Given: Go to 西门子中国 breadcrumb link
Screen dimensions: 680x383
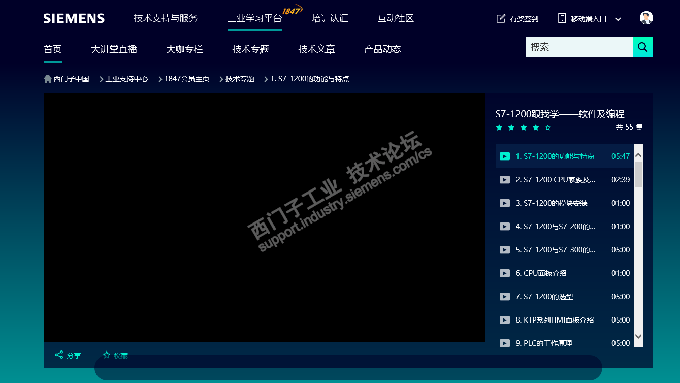Looking at the screenshot, I should pos(72,79).
